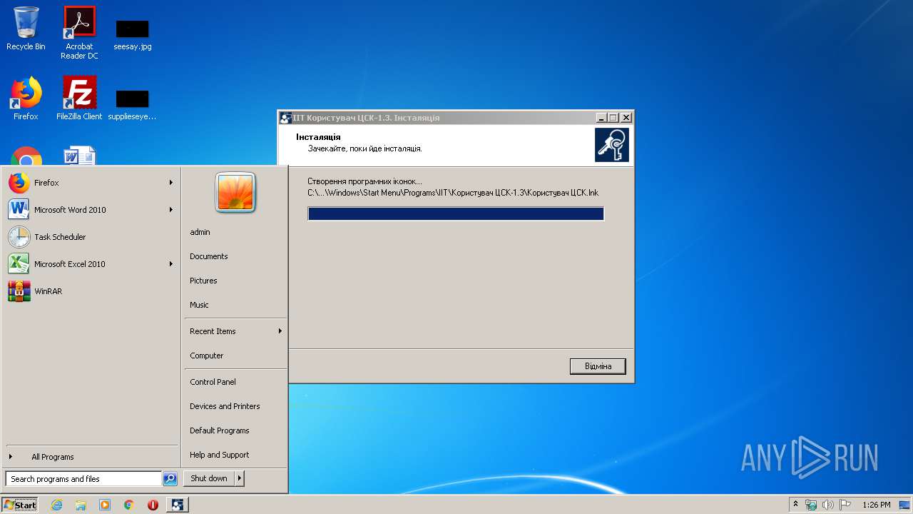Open admin user folder
913x514 pixels.
200,232
